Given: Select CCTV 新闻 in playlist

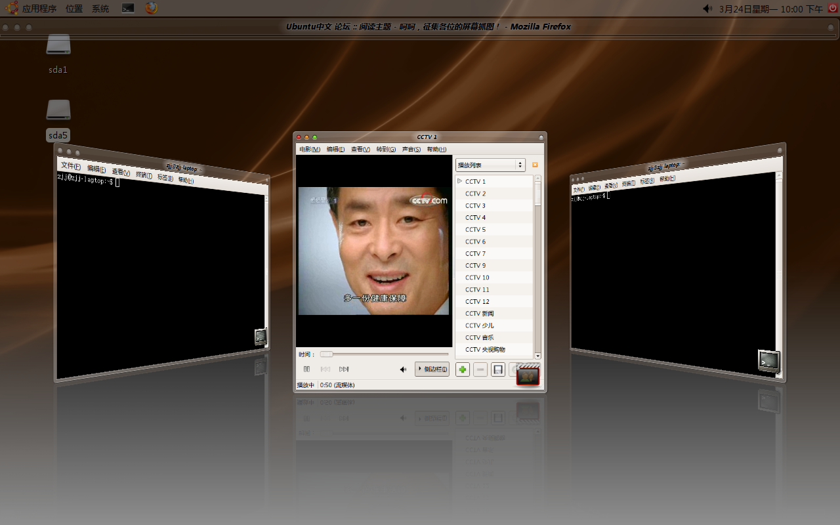Looking at the screenshot, I should (495, 314).
